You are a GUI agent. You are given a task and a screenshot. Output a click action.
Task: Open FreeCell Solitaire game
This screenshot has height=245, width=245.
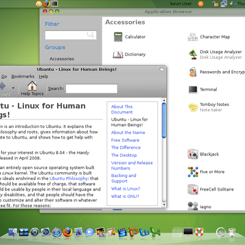[x=211, y=189]
